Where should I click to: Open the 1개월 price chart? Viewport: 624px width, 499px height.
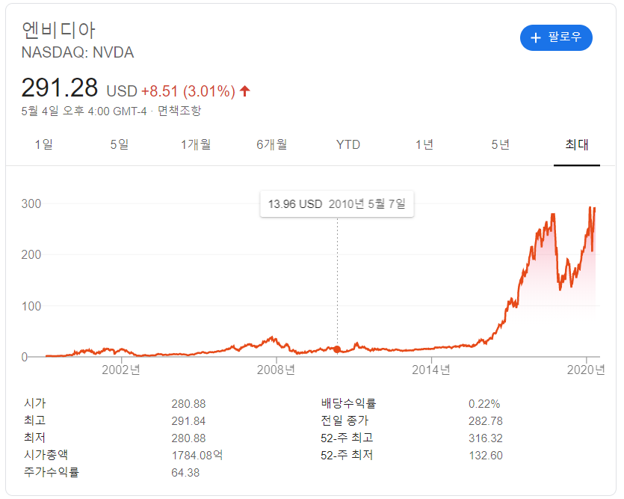[197, 145]
